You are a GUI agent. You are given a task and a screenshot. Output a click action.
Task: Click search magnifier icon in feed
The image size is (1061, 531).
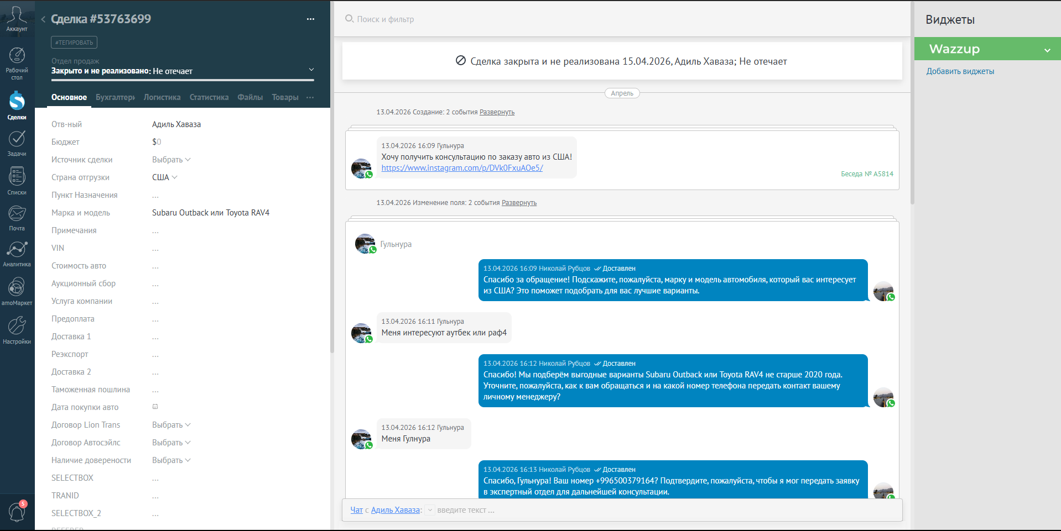pyautogui.click(x=349, y=19)
